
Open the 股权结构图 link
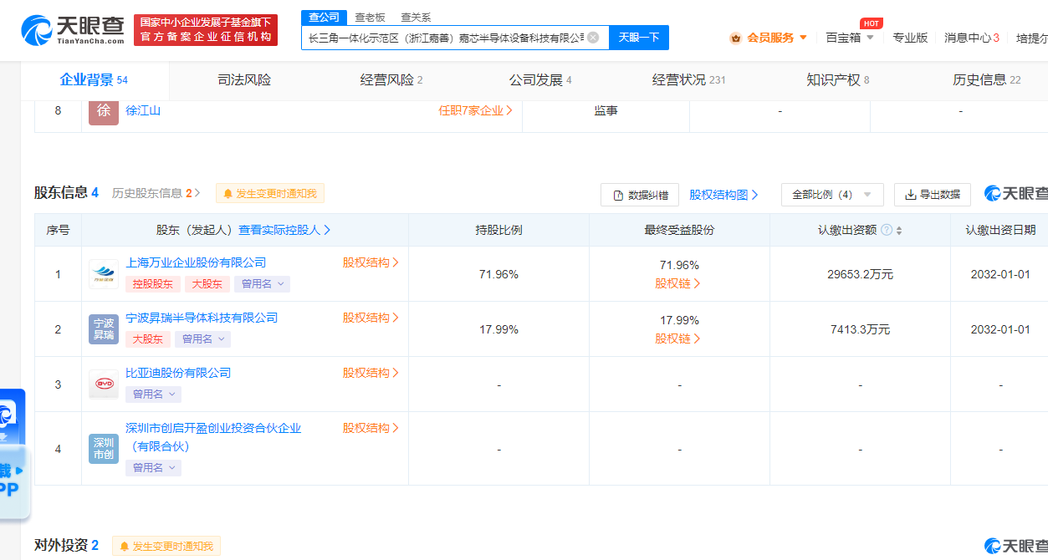tap(723, 195)
